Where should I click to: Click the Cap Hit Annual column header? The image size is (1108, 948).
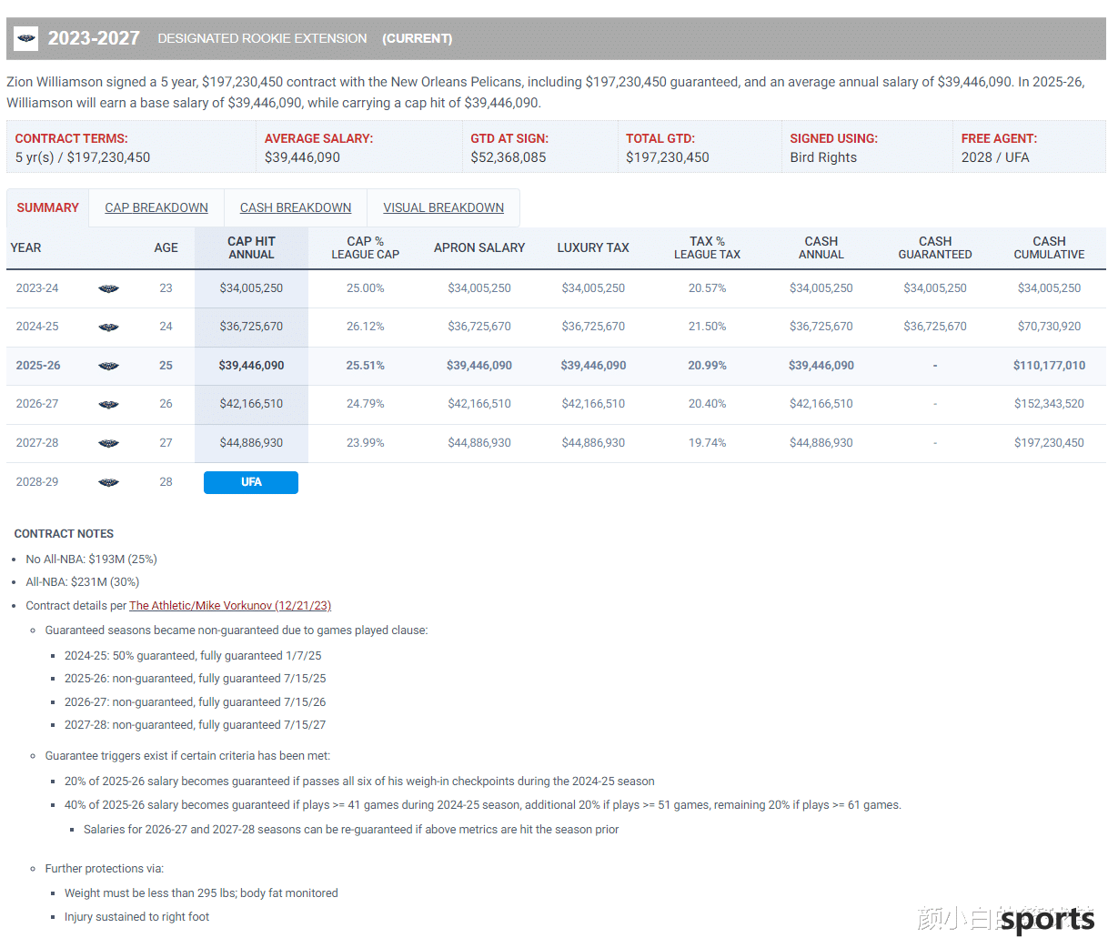click(x=251, y=247)
